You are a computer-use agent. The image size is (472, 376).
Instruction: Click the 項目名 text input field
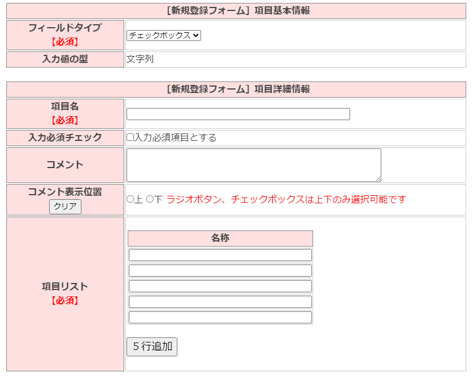point(238,114)
